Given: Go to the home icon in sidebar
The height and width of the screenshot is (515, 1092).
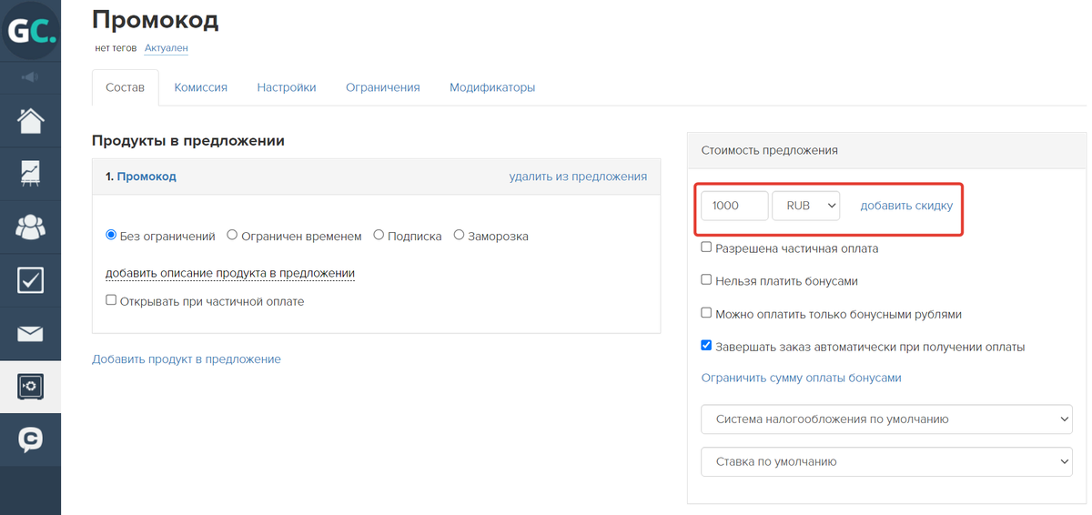Looking at the screenshot, I should pos(30,121).
